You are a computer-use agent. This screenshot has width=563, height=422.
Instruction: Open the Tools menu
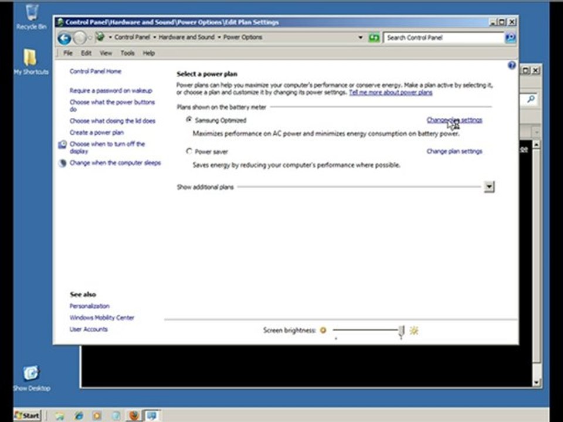[x=127, y=53]
